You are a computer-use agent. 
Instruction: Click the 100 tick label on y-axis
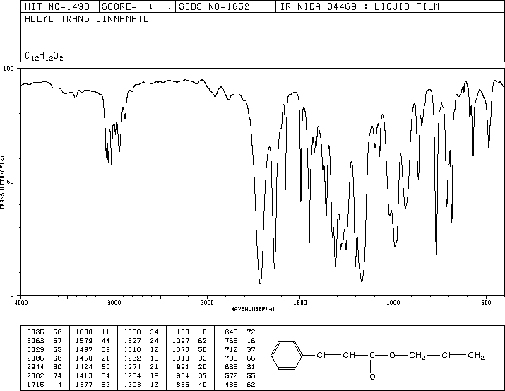click(8, 69)
